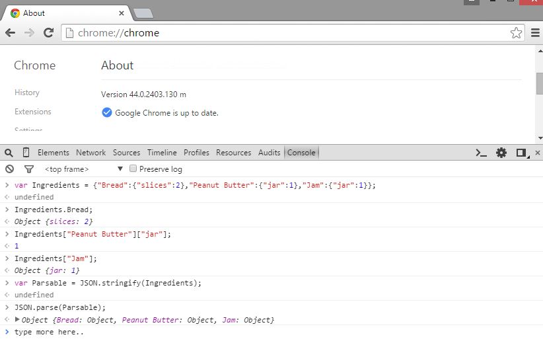
Task: Select the Console panel tab
Action: pyautogui.click(x=301, y=153)
